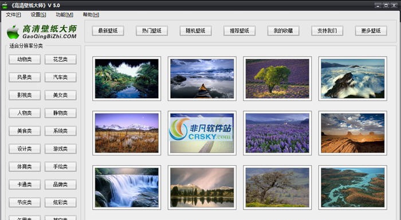Image resolution: width=401 pixels, height=220 pixels.
Task: Click the 最新壁纸 button
Action: click(x=108, y=31)
